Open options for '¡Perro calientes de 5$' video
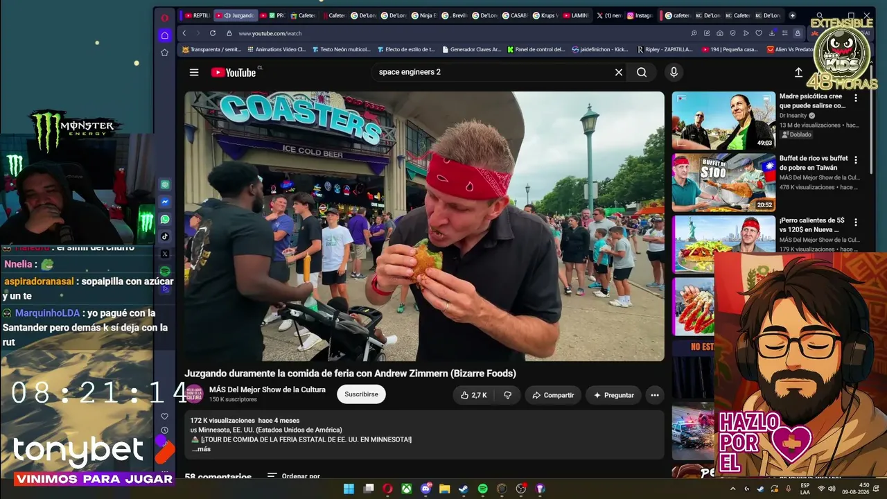Screen dimensions: 887x499 point(856,222)
